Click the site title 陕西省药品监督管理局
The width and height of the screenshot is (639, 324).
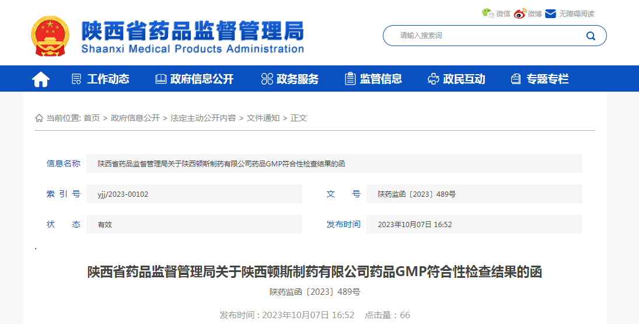tap(193, 30)
